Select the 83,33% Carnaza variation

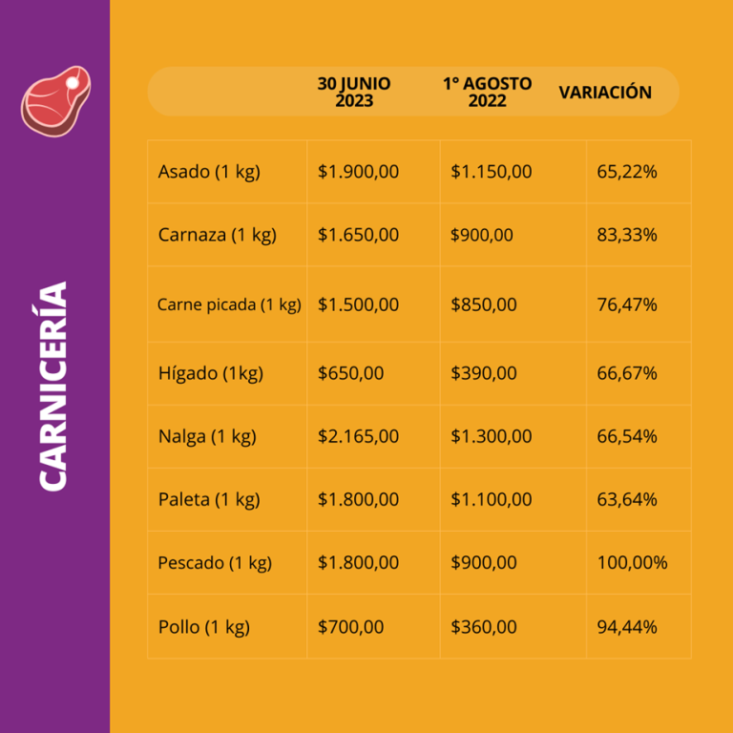(x=627, y=235)
